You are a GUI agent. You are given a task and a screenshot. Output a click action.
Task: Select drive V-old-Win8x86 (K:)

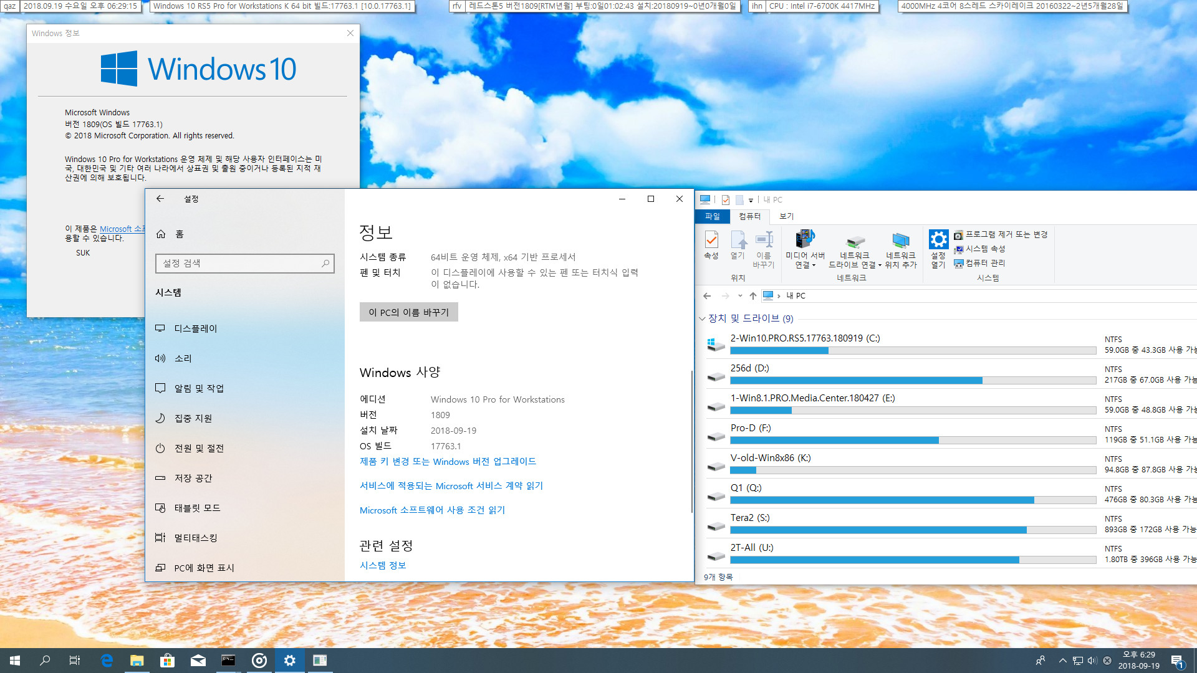[951, 464]
